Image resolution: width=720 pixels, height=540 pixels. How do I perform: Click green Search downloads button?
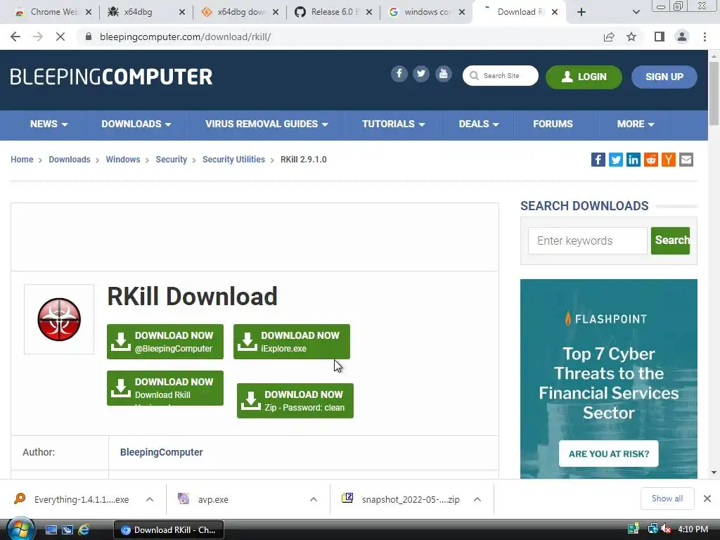670,240
